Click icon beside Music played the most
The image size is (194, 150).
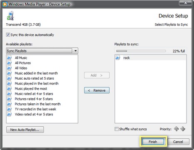pyautogui.click(x=9, y=88)
